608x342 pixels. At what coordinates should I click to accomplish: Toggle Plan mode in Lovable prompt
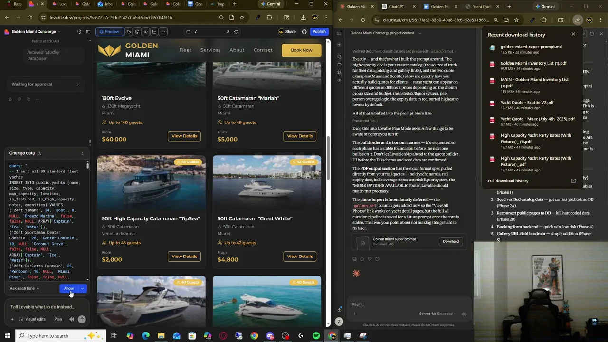pos(58,319)
